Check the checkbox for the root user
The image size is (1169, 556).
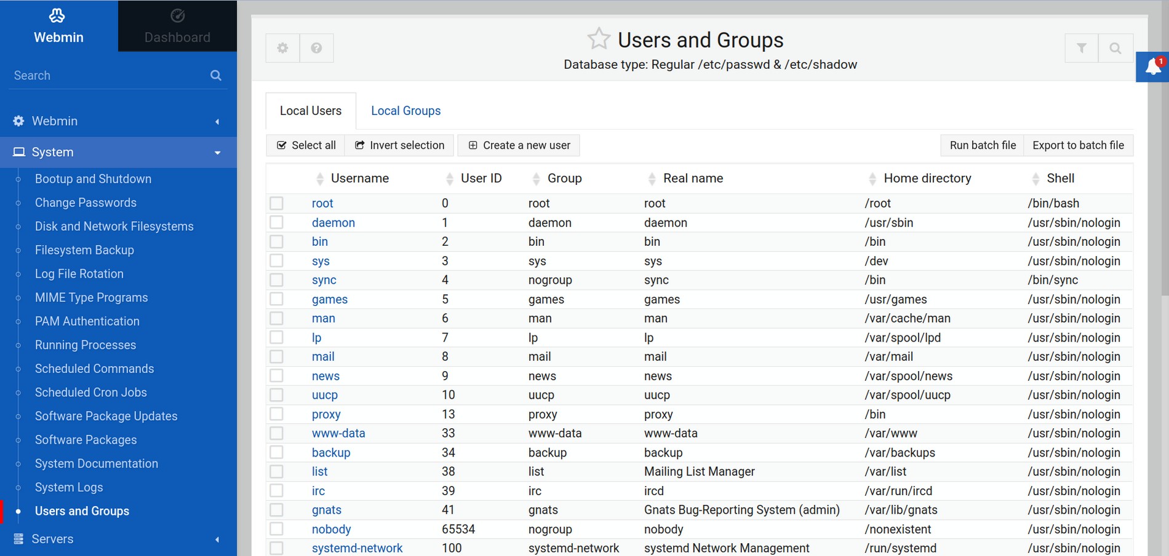click(x=277, y=203)
